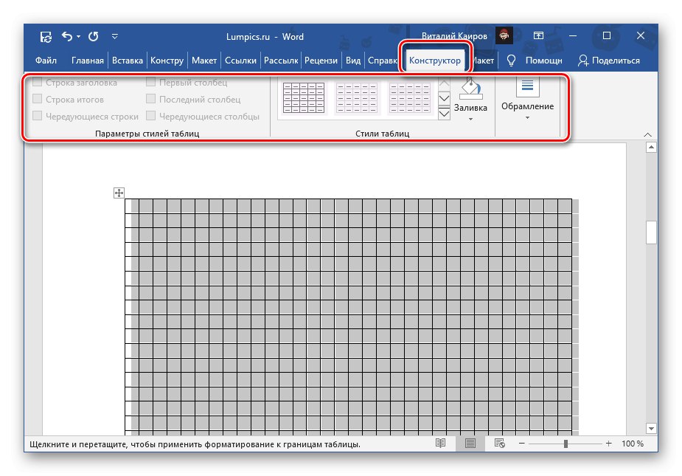
Task: Click the vertical scrollbar thumb
Action: [651, 232]
